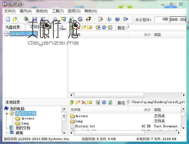Click the Open file folder icon
Image resolution: width=189 pixels, height=144 pixels.
(15, 19)
